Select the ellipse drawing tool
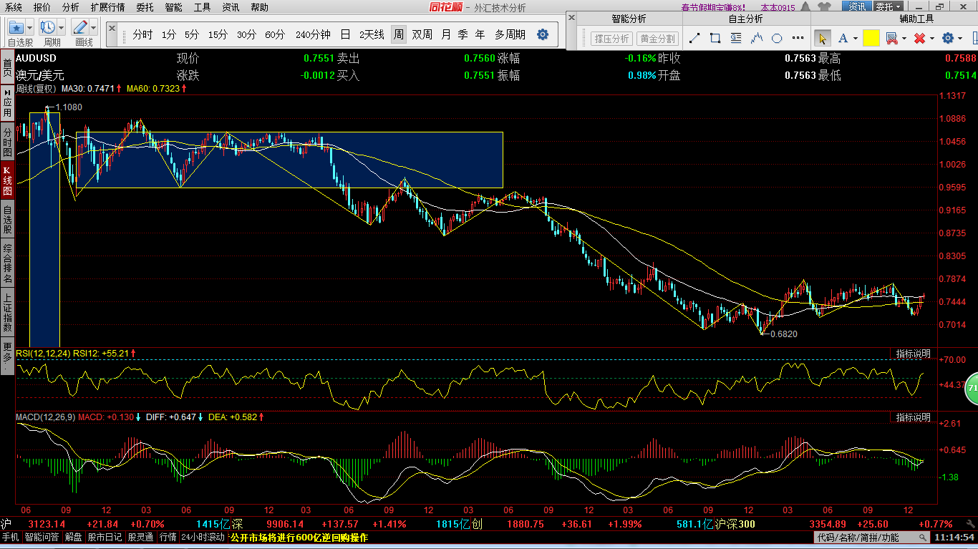This screenshot has width=978, height=549. tap(777, 38)
